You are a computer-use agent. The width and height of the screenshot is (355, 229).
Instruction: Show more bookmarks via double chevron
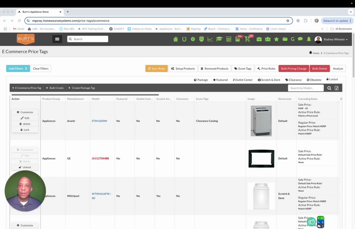[x=322, y=29]
